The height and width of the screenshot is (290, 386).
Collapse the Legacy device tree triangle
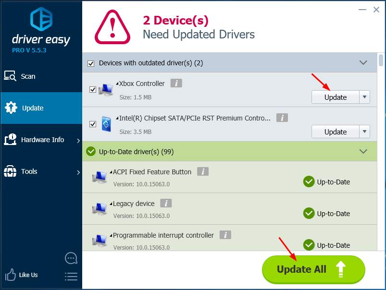coord(111,204)
